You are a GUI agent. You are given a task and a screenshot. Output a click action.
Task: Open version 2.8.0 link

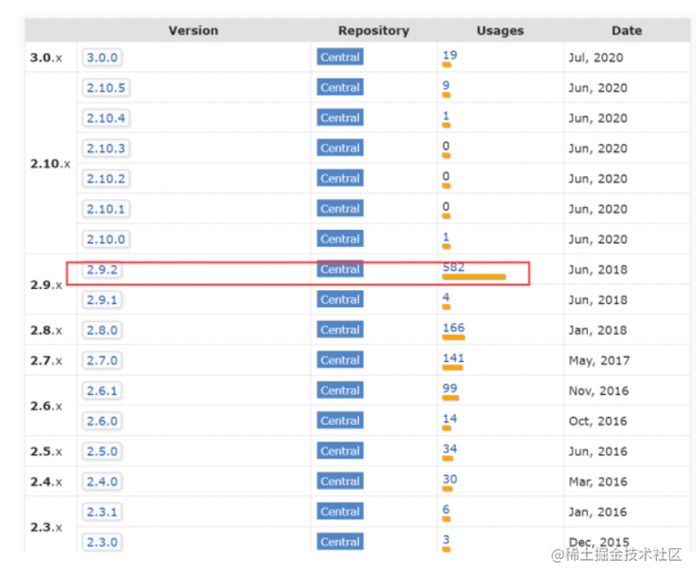102,330
